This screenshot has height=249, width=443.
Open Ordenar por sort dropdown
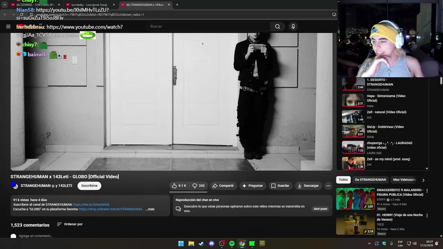70,224
